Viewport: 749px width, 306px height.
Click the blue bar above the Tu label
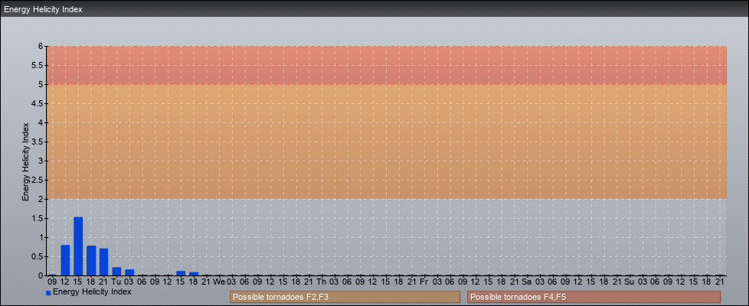coord(116,271)
